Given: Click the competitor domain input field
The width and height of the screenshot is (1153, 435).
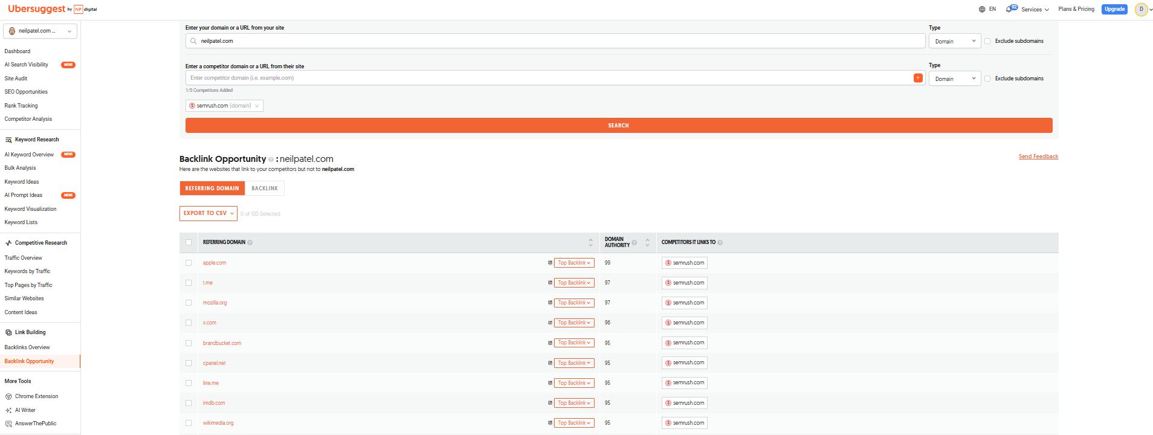Looking at the screenshot, I should (549, 78).
